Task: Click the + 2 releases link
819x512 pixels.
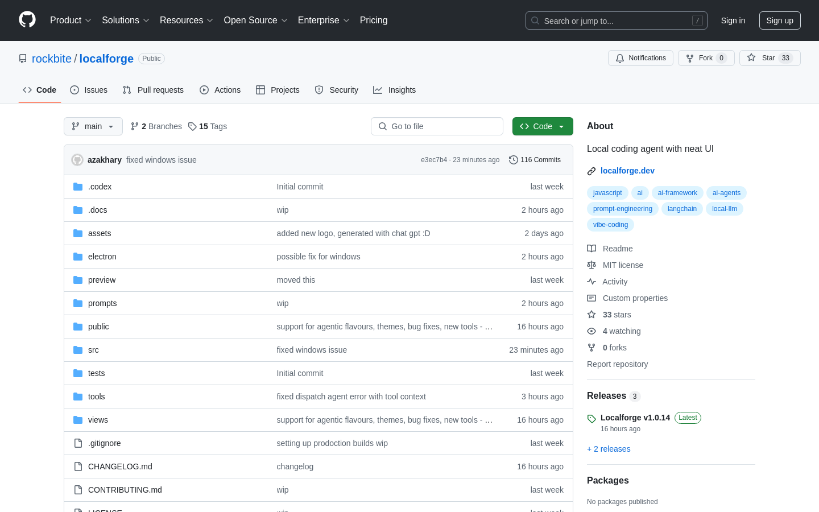Action: click(609, 449)
